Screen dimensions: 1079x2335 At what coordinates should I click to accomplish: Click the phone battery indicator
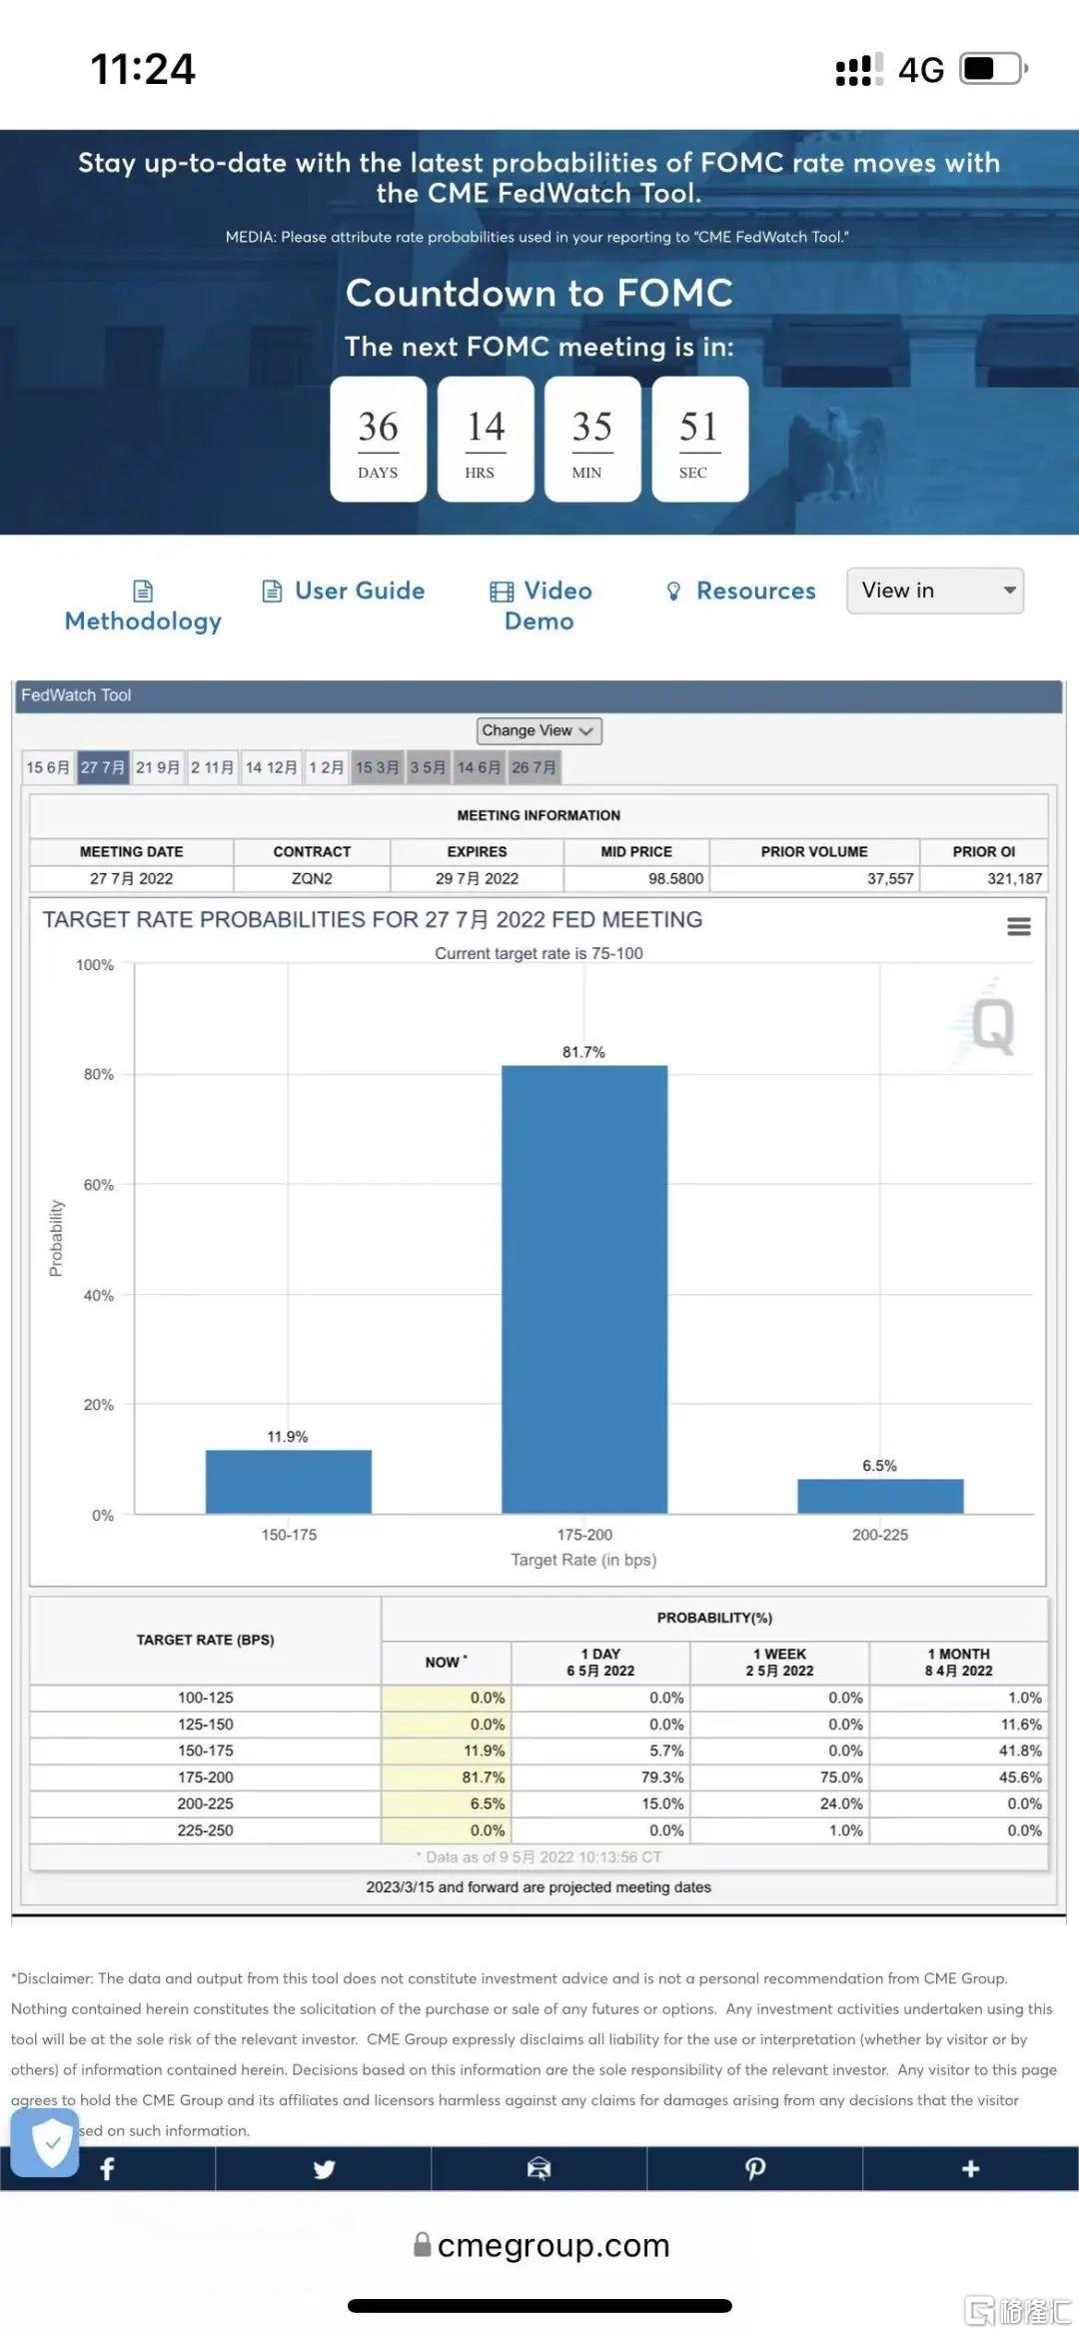click(x=994, y=69)
